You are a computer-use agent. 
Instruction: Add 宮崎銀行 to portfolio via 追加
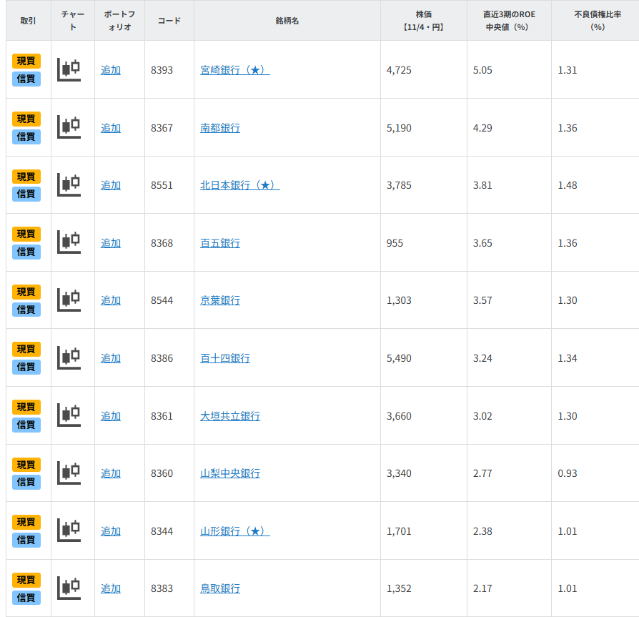111,70
